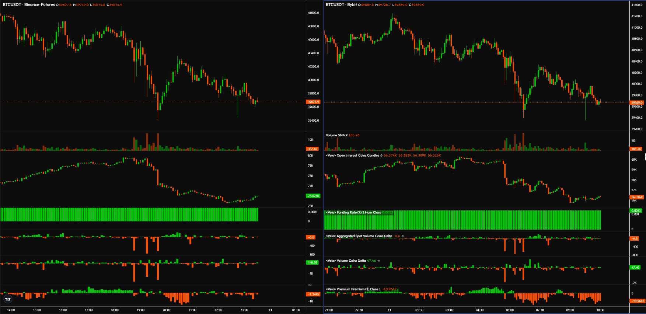Click the 10:30 mark on the Bybit time axis
Screen dimensions: 646x314
600,310
